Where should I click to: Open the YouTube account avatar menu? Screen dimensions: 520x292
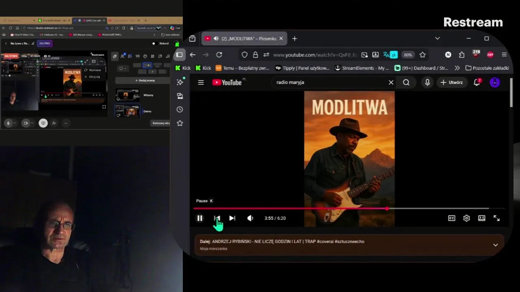pos(495,82)
